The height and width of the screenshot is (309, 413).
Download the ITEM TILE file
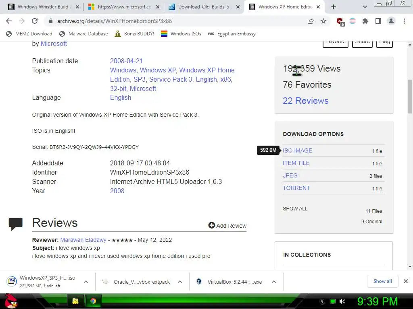pos(296,163)
